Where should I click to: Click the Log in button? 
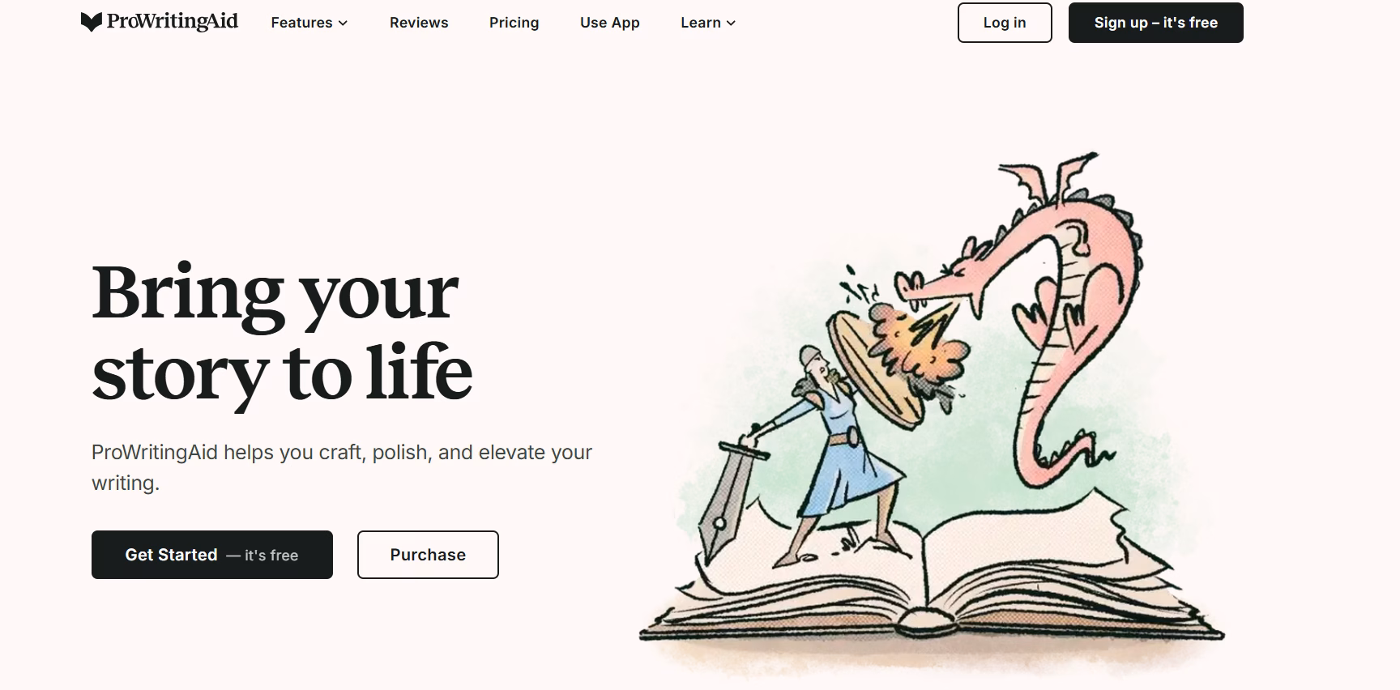[x=1005, y=23]
